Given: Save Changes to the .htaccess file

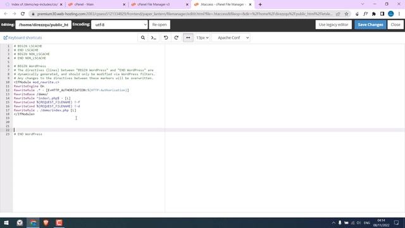Looking at the screenshot, I should 370,25.
